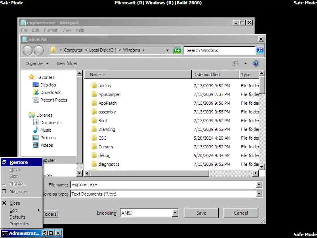This screenshot has height=238, width=317.
Task: Click the Pictures library icon
Action: (x=36, y=138)
